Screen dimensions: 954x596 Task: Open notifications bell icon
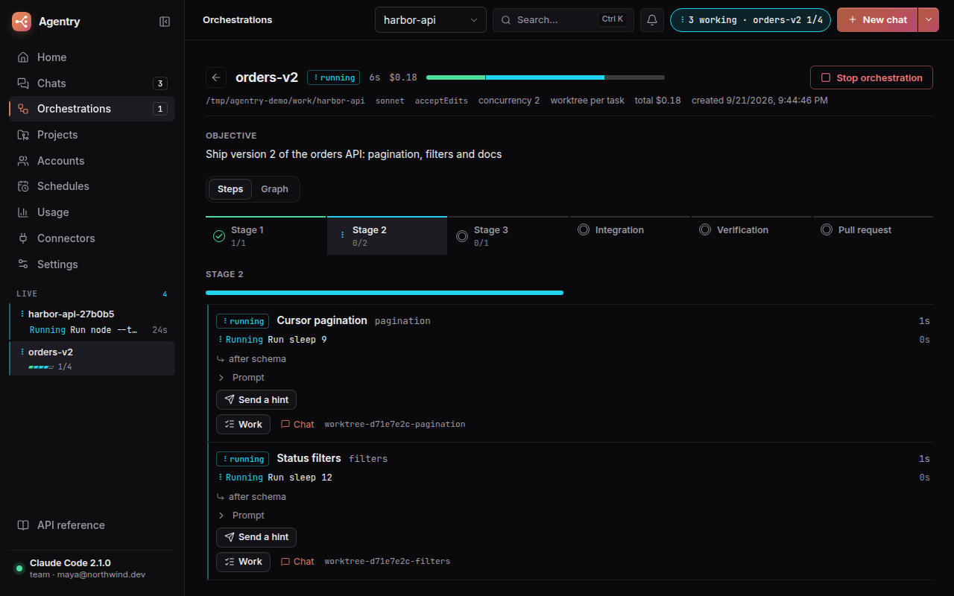652,20
